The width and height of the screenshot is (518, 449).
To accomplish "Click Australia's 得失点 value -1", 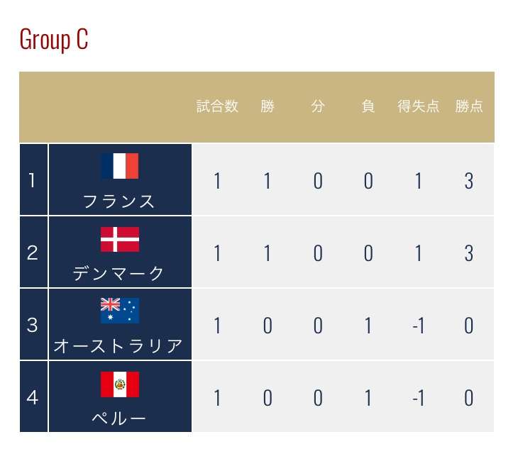I will tap(418, 326).
